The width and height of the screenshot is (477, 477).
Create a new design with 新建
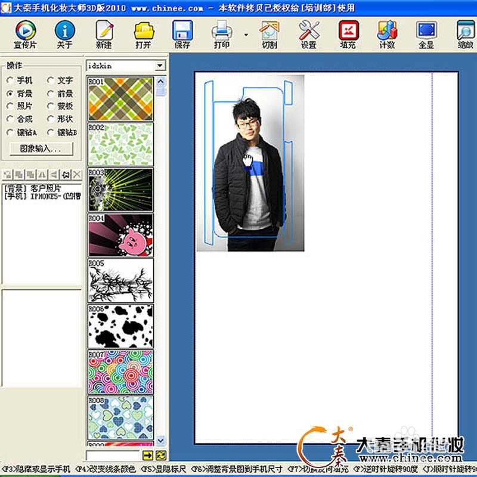104,35
